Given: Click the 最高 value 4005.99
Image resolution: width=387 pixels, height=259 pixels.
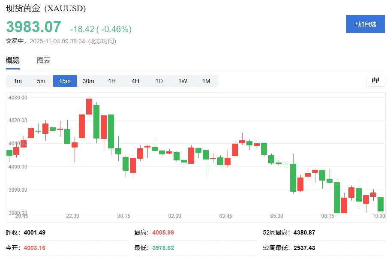Looking at the screenshot, I should (x=162, y=232).
